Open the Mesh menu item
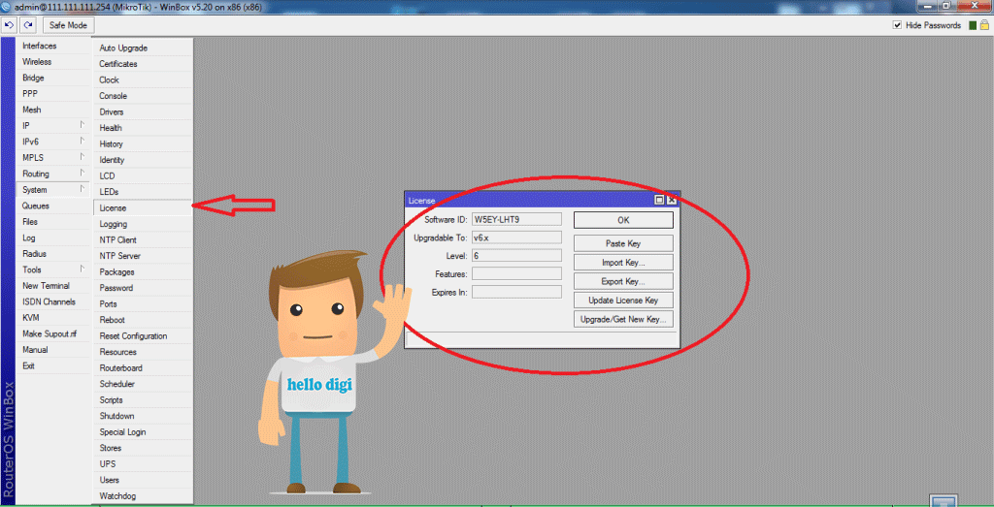This screenshot has height=507, width=994. [53, 111]
